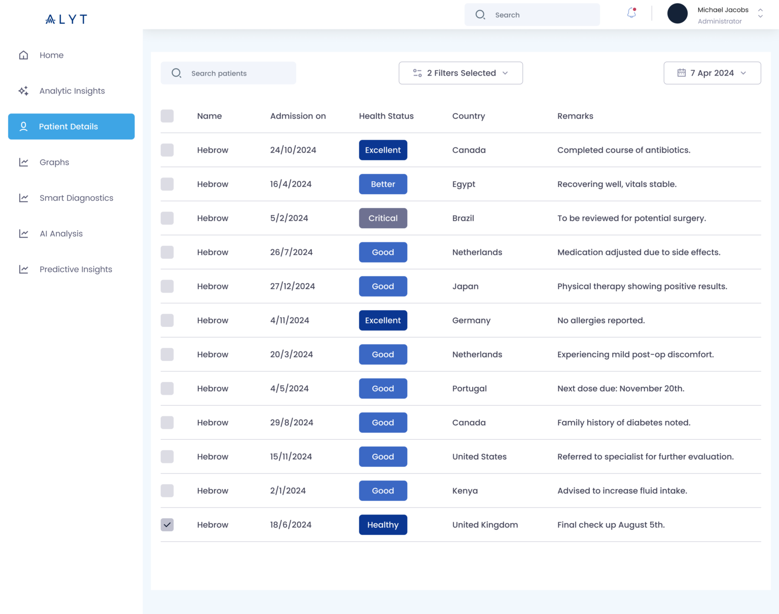
Task: Click the magnifier icon in Search patients
Action: tap(176, 74)
